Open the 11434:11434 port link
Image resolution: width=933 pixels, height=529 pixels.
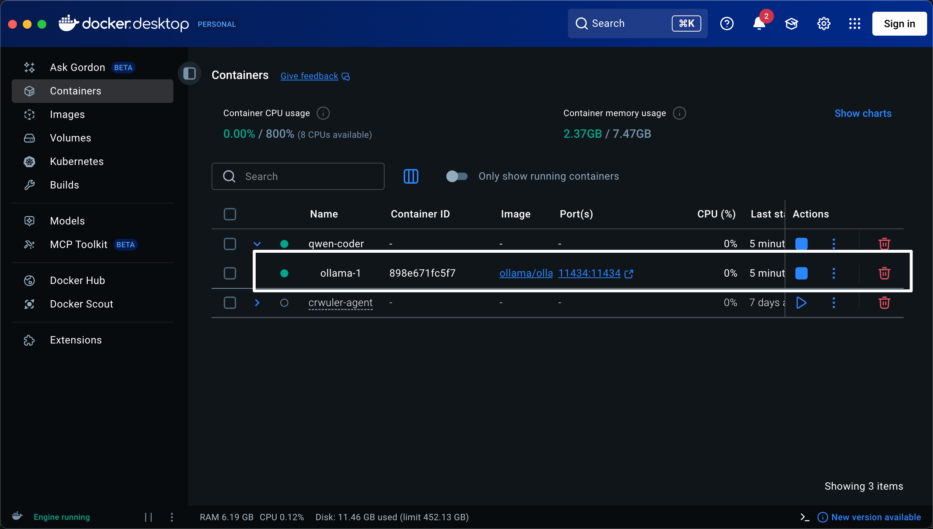click(590, 273)
